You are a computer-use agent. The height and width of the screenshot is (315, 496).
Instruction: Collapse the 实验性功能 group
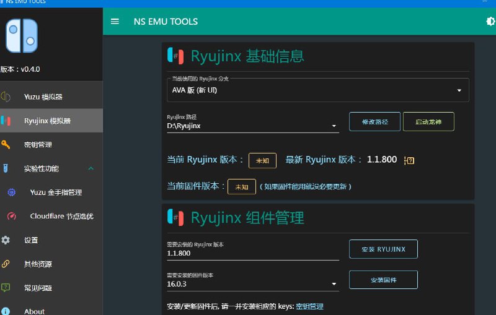pyautogui.click(x=51, y=168)
